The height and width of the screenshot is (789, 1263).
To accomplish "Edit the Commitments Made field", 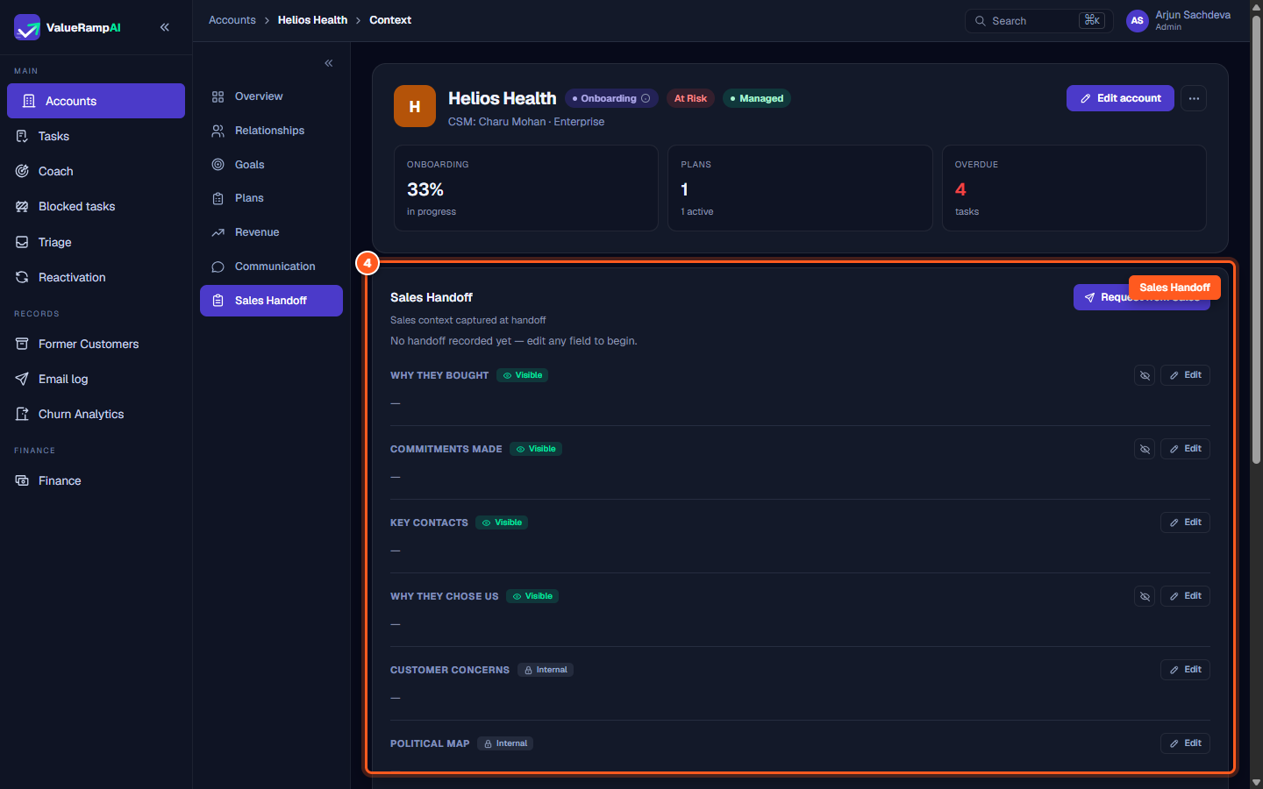I will pos(1186,449).
